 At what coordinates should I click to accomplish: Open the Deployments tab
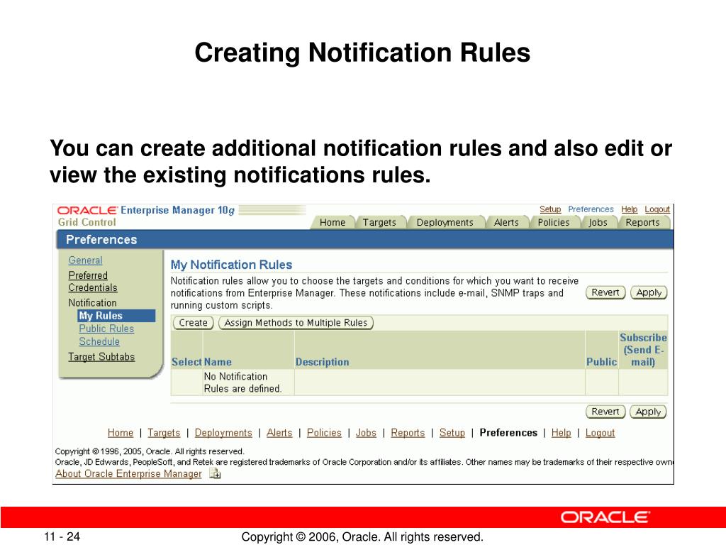[445, 222]
